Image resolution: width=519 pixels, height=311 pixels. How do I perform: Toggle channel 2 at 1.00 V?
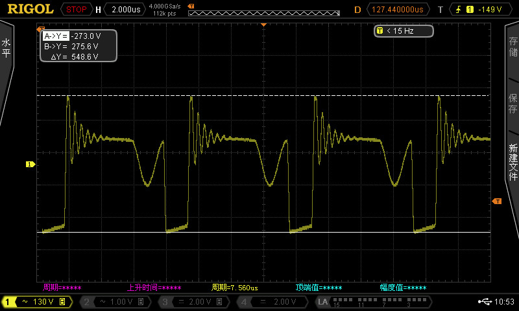point(115,302)
